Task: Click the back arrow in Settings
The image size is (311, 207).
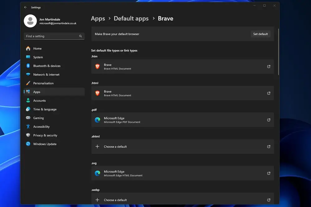Action: 26,7
